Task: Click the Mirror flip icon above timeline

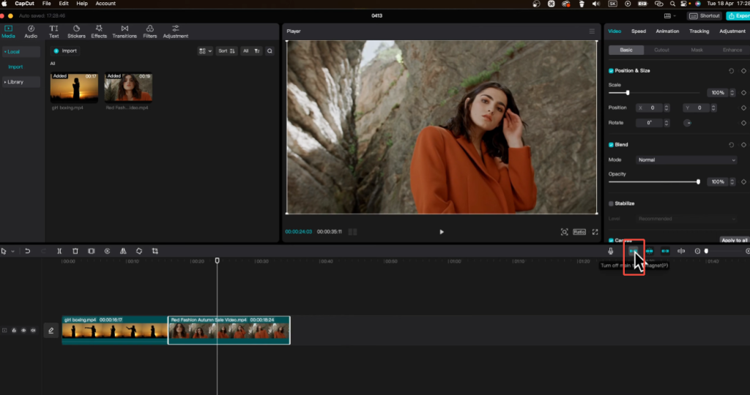Action: 123,251
